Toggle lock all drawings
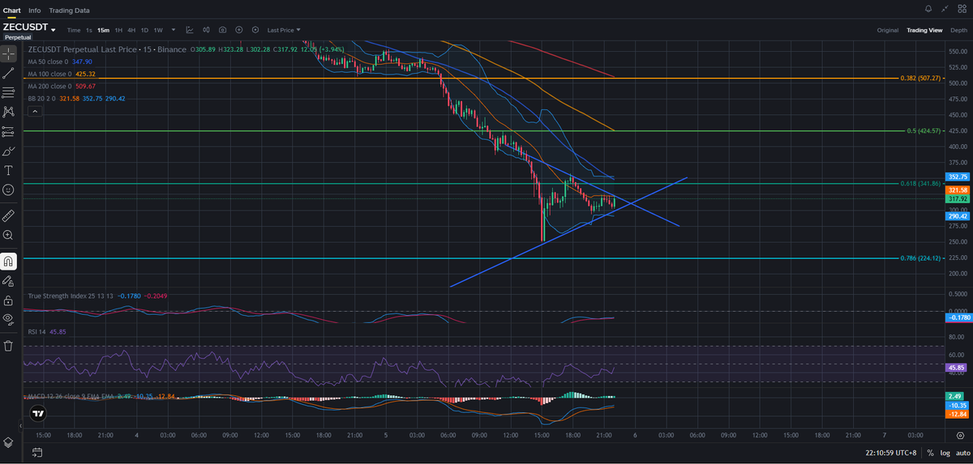Screen dimensions: 973x464 (8, 300)
